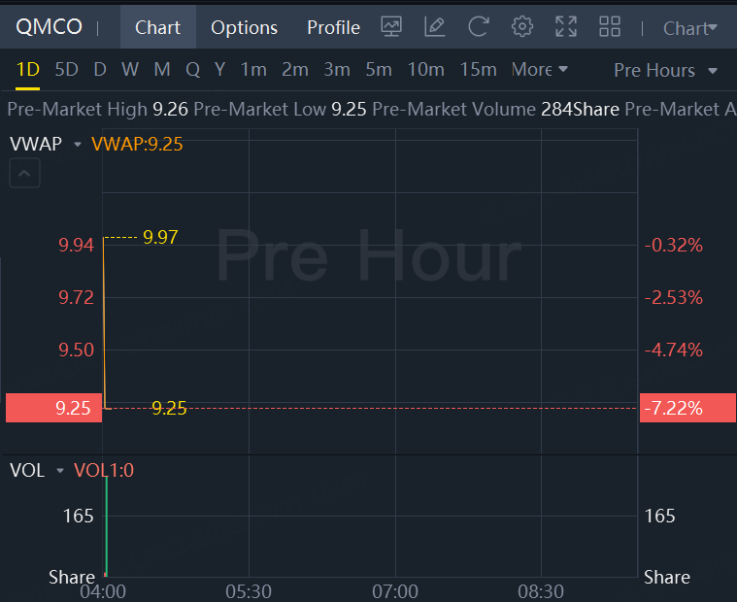Choose the weekly W timeframe
This screenshot has height=602, width=737.
click(x=130, y=70)
